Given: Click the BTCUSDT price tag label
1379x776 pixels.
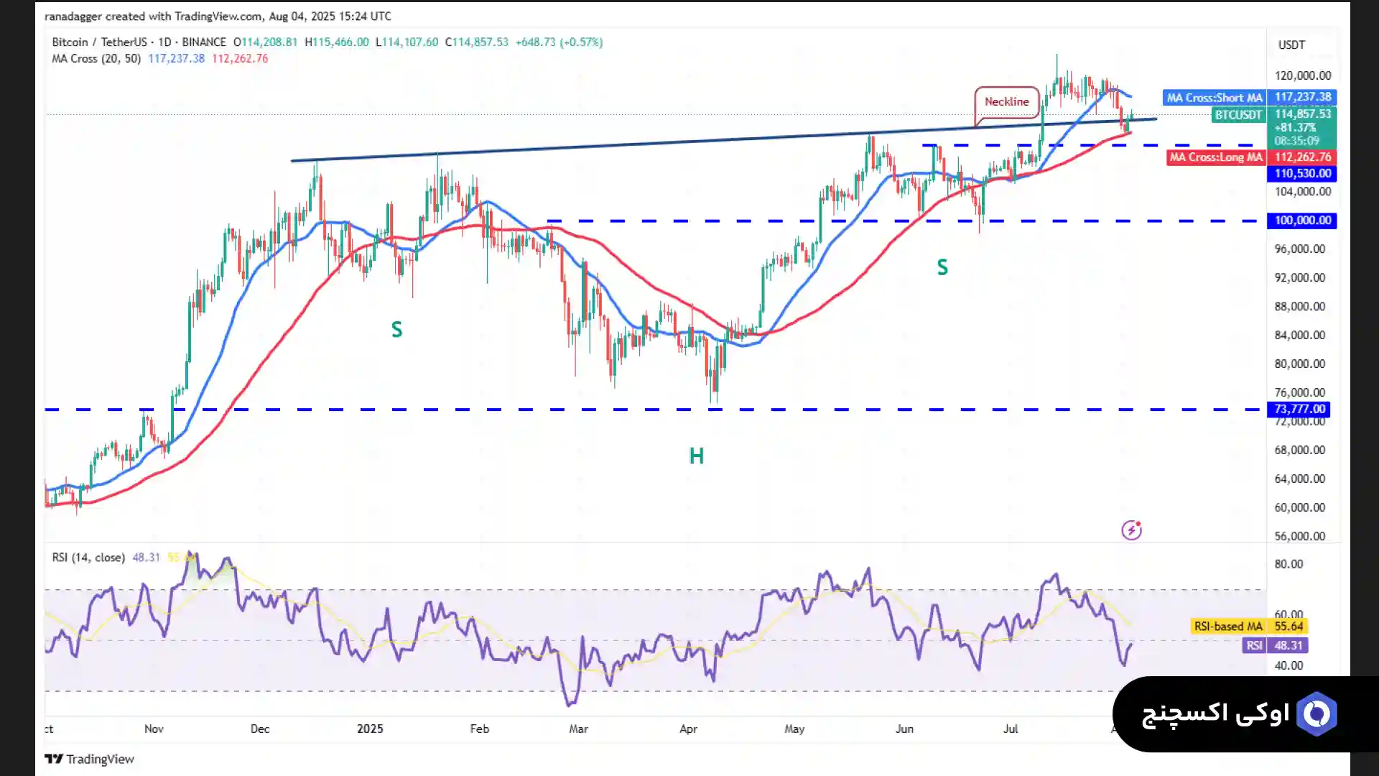Looking at the screenshot, I should [1238, 115].
